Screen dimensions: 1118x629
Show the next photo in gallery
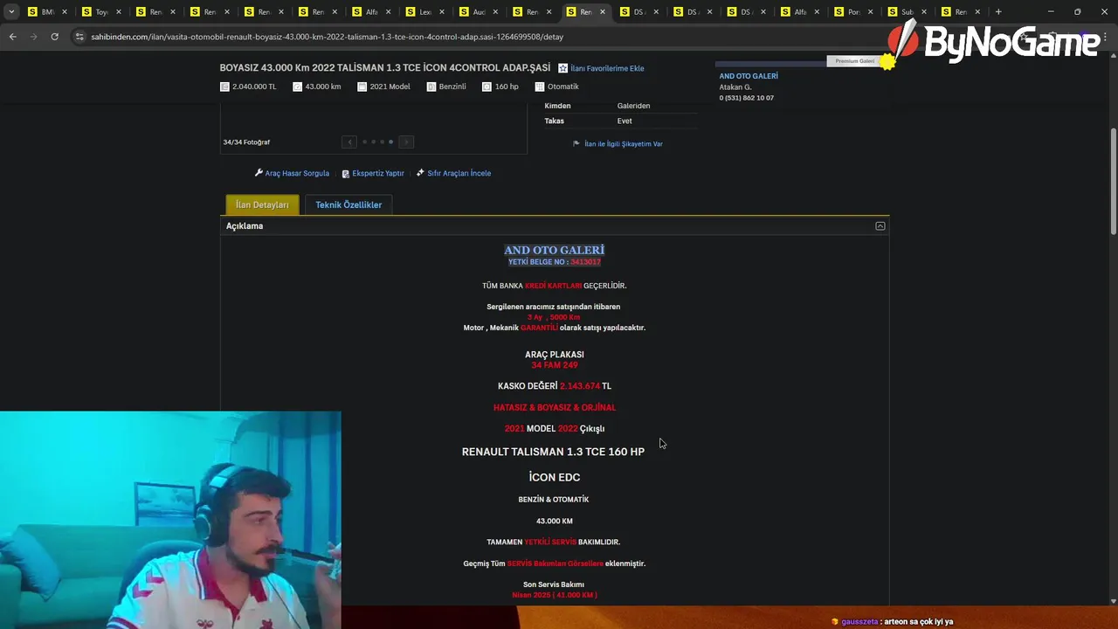[x=406, y=142]
